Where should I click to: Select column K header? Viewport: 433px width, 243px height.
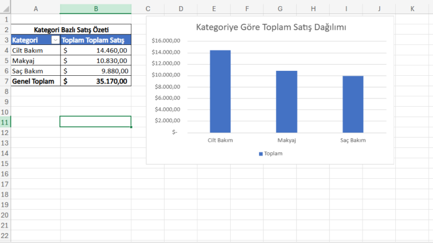[x=412, y=9]
